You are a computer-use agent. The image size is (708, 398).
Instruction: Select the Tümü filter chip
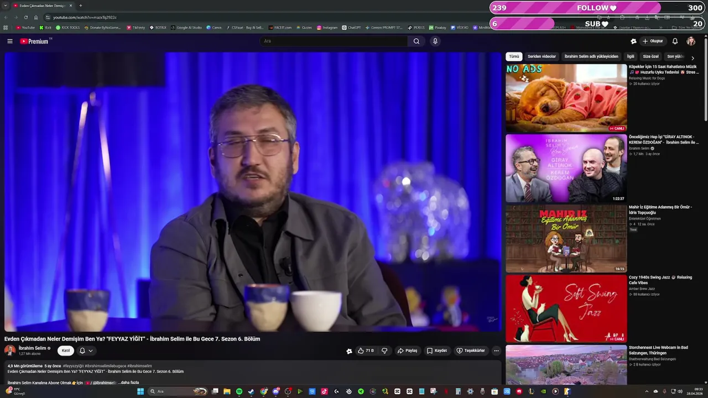click(x=514, y=56)
